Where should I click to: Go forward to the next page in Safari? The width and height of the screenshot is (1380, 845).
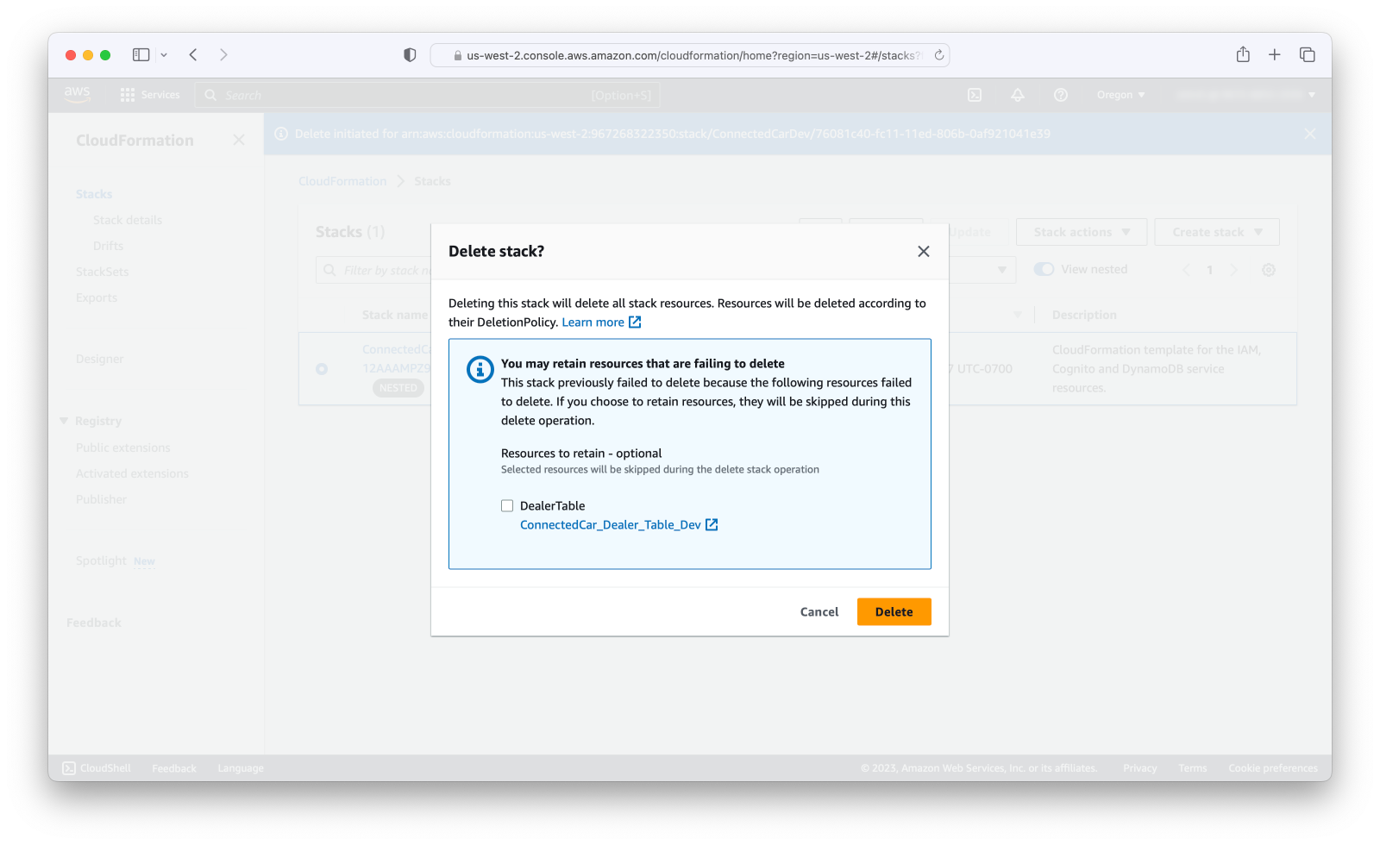pos(223,54)
